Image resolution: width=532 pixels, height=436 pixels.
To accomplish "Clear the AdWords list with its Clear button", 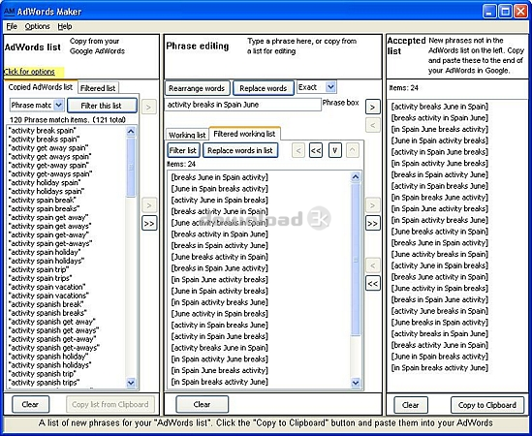I will pos(31,404).
